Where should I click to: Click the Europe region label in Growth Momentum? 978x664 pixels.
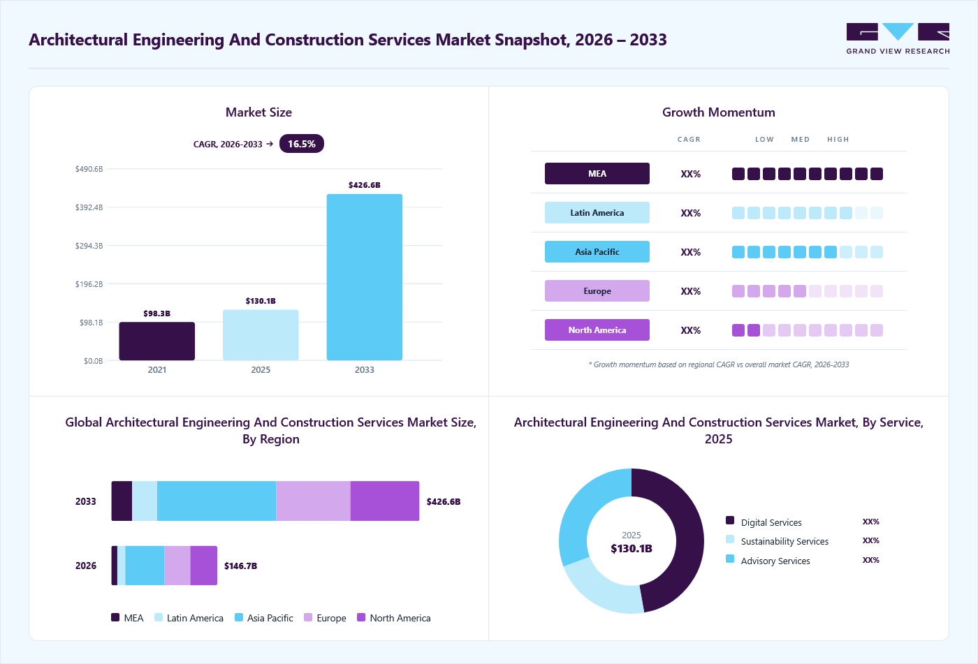[597, 291]
